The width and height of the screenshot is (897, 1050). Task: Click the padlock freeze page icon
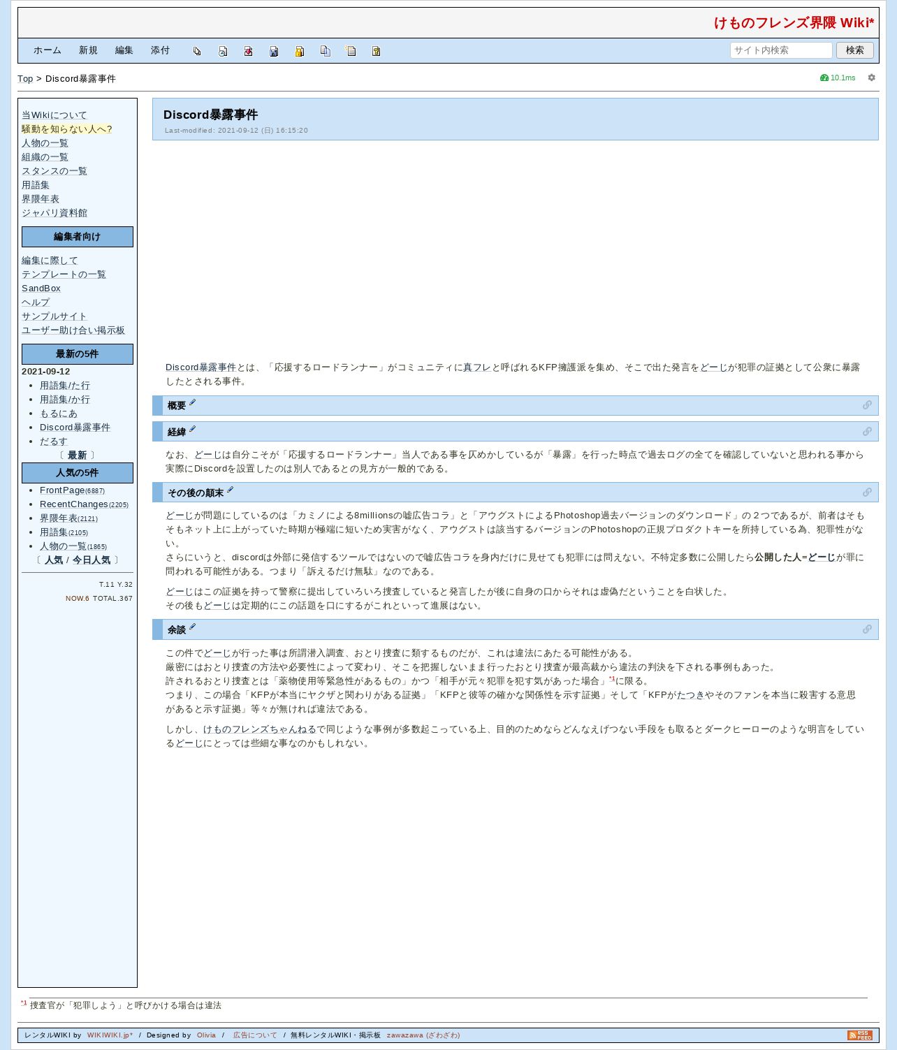[300, 51]
